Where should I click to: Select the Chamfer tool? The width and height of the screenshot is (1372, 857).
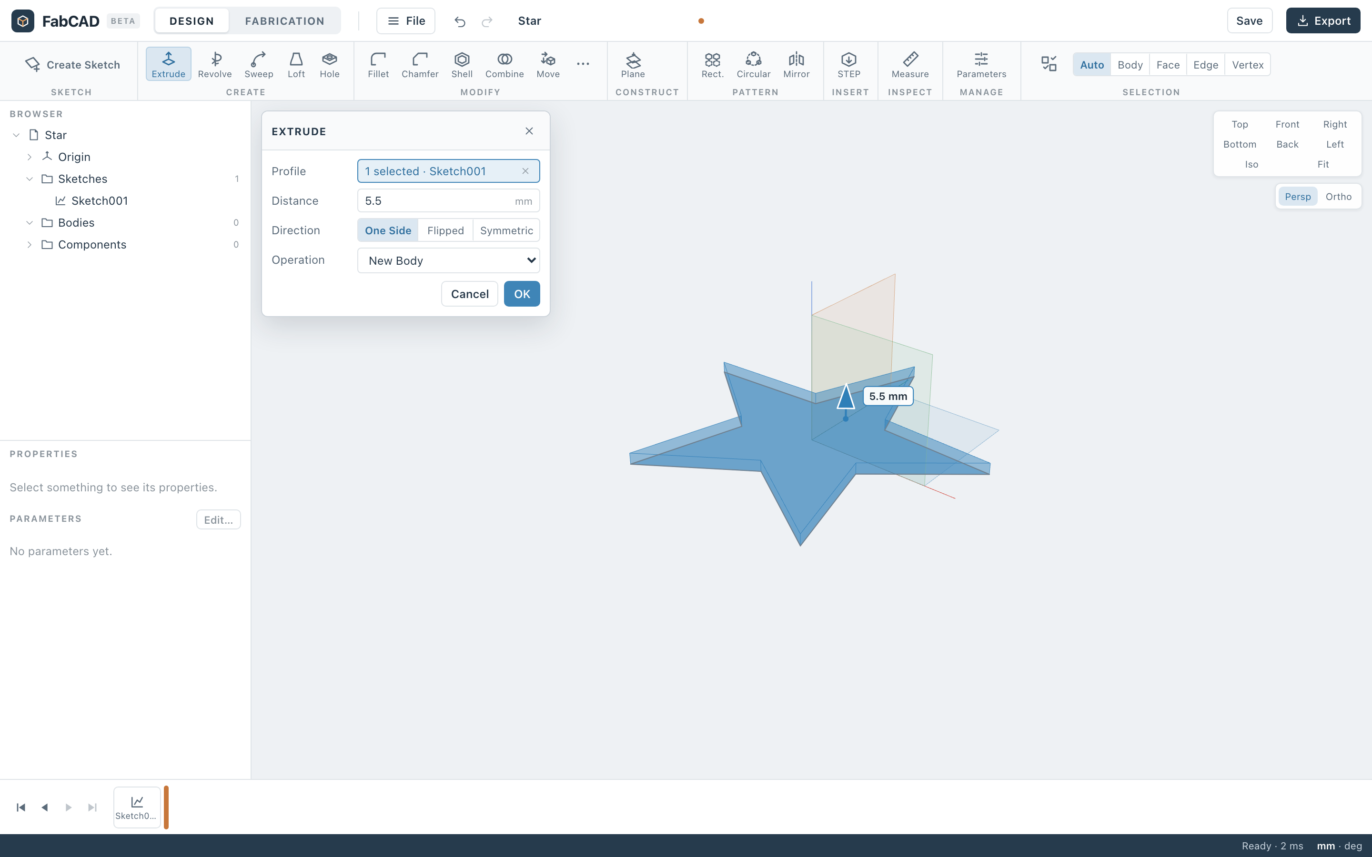(x=420, y=65)
